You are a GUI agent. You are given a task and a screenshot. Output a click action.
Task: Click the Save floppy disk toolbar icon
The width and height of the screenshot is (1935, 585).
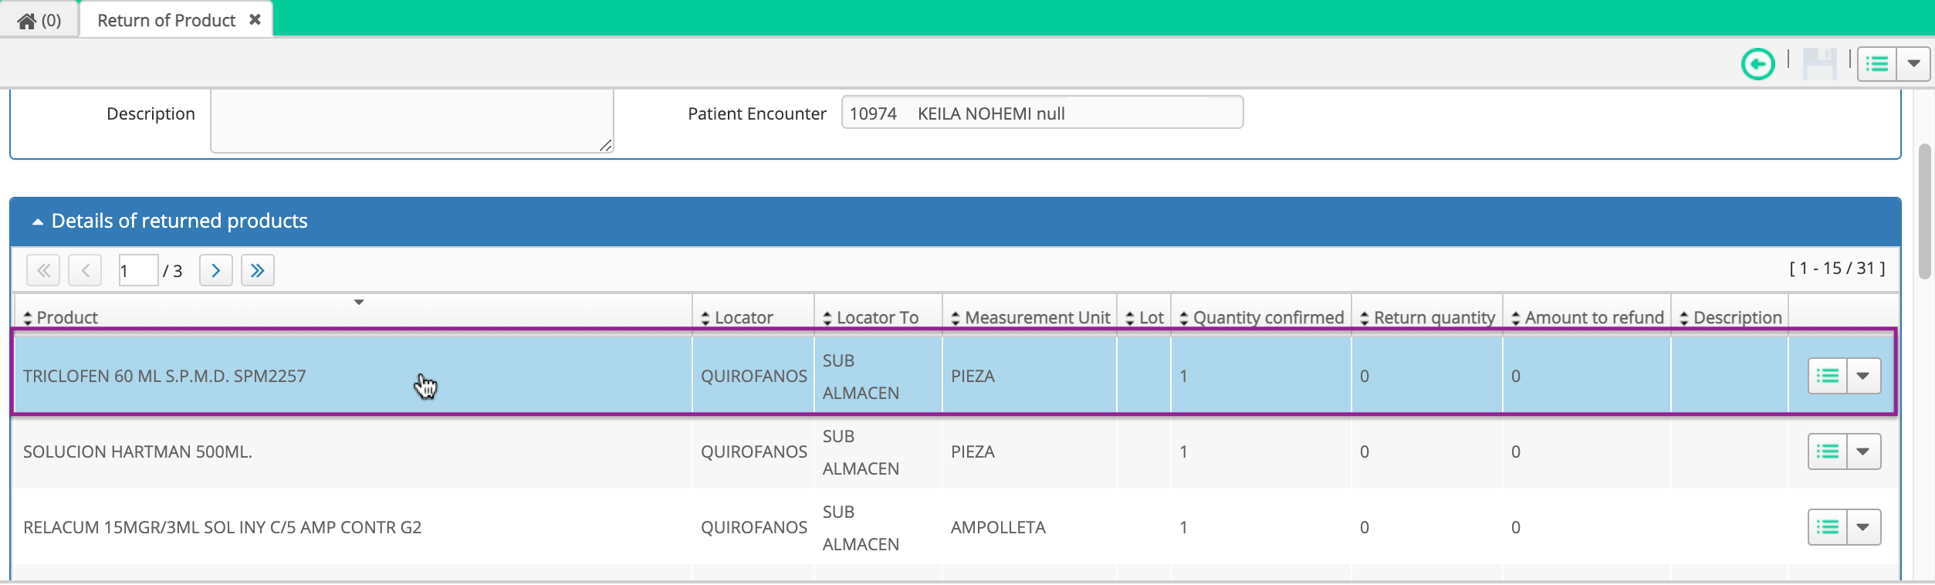pyautogui.click(x=1818, y=64)
